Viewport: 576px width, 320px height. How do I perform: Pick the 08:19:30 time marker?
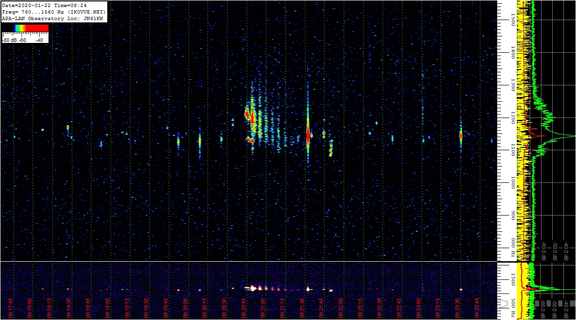pyautogui.click(x=147, y=307)
